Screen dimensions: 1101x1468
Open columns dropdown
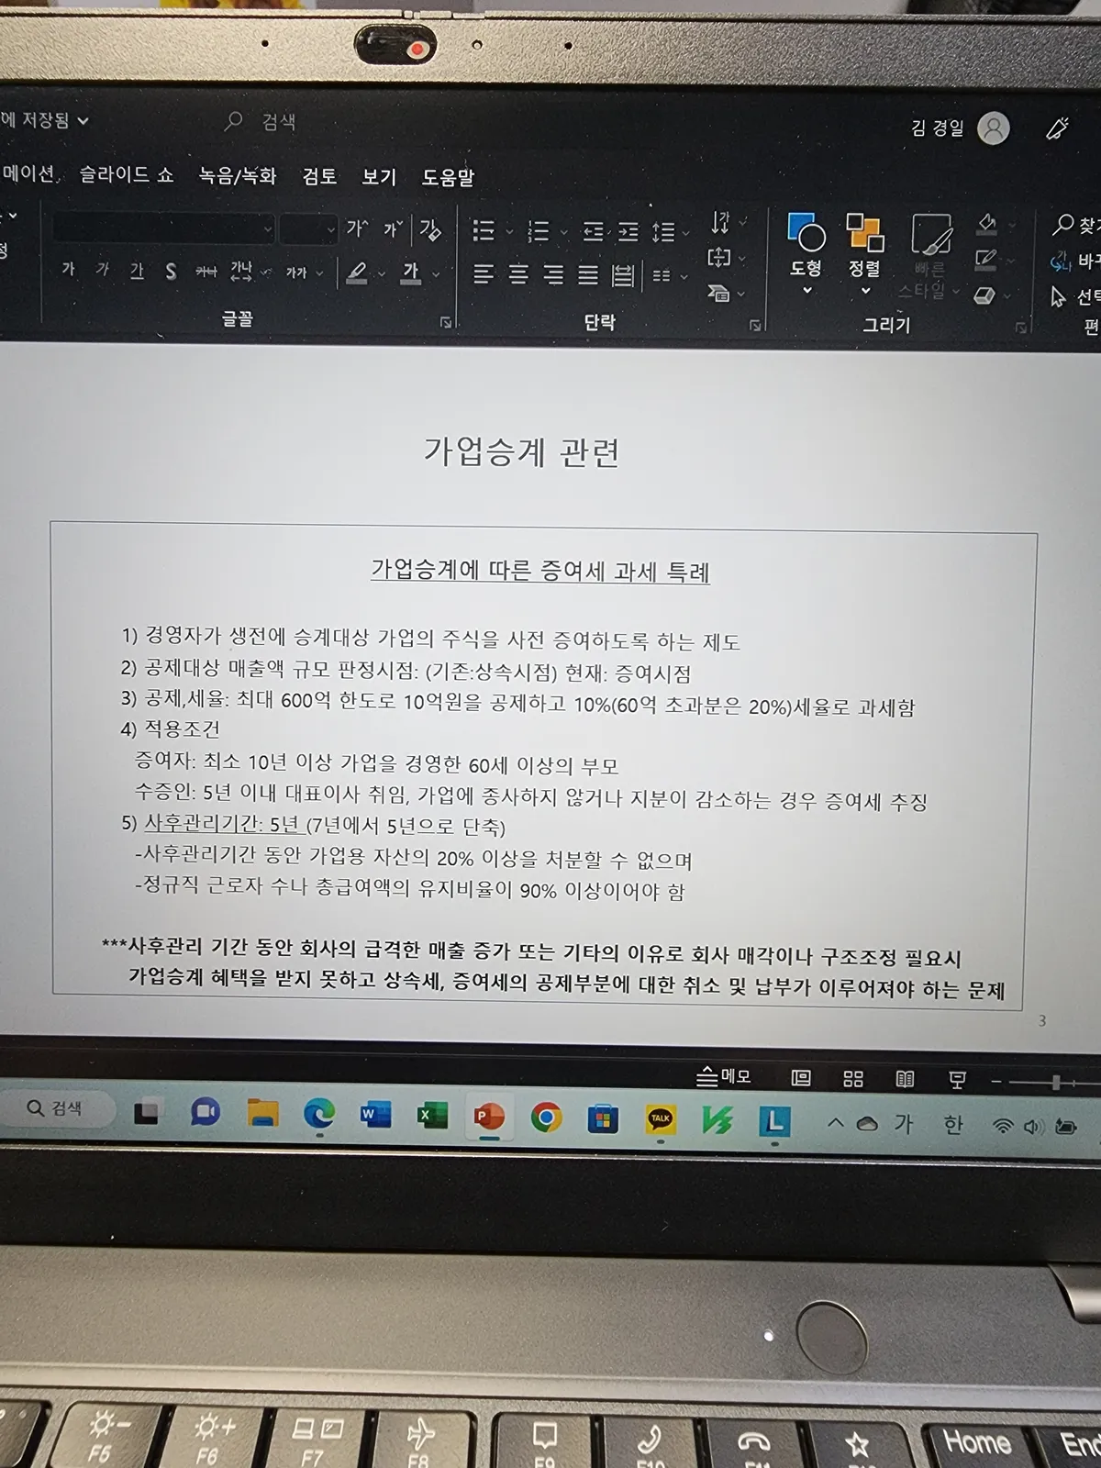click(669, 275)
